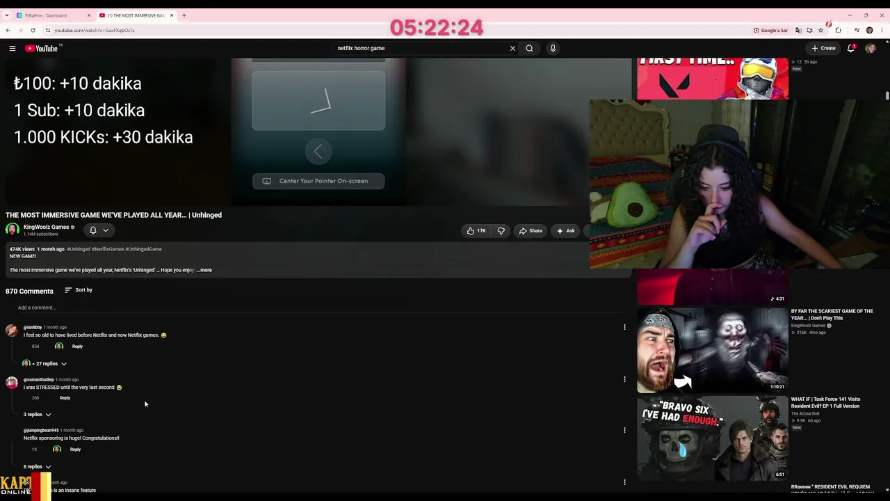
Task: Clear the search box text
Action: [512, 48]
